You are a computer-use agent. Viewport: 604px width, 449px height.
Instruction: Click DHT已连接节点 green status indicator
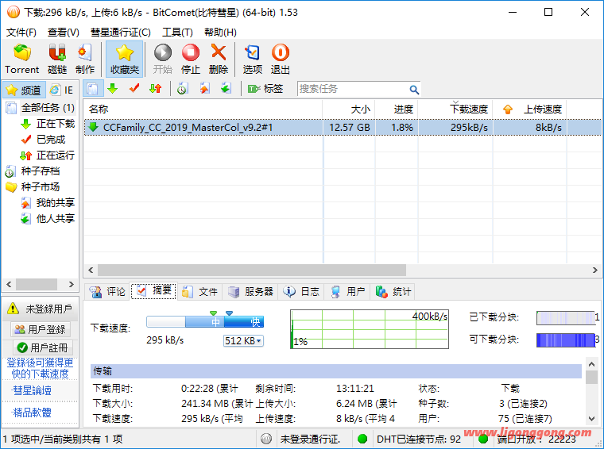pyautogui.click(x=362, y=439)
